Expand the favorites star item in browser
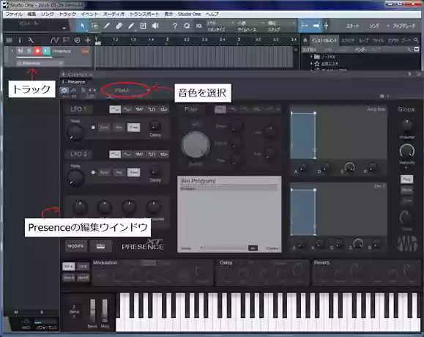The width and height of the screenshot is (424, 337). [x=311, y=64]
